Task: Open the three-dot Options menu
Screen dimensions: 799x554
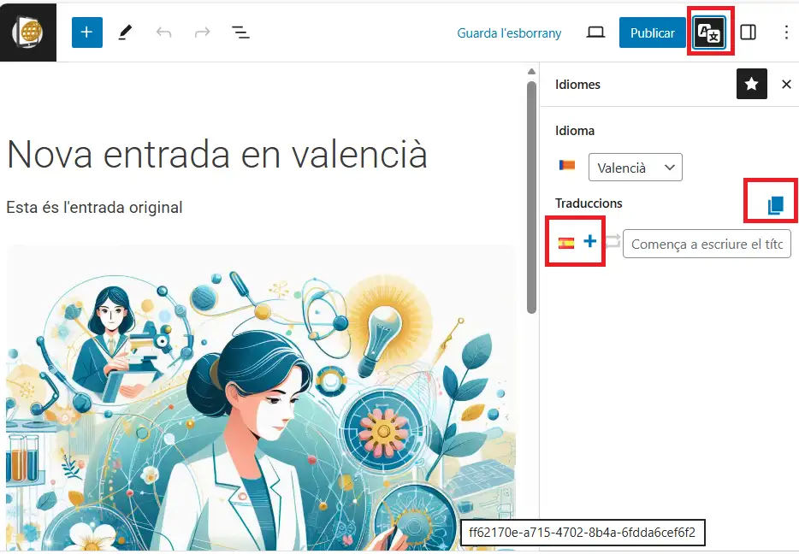Action: tap(786, 32)
